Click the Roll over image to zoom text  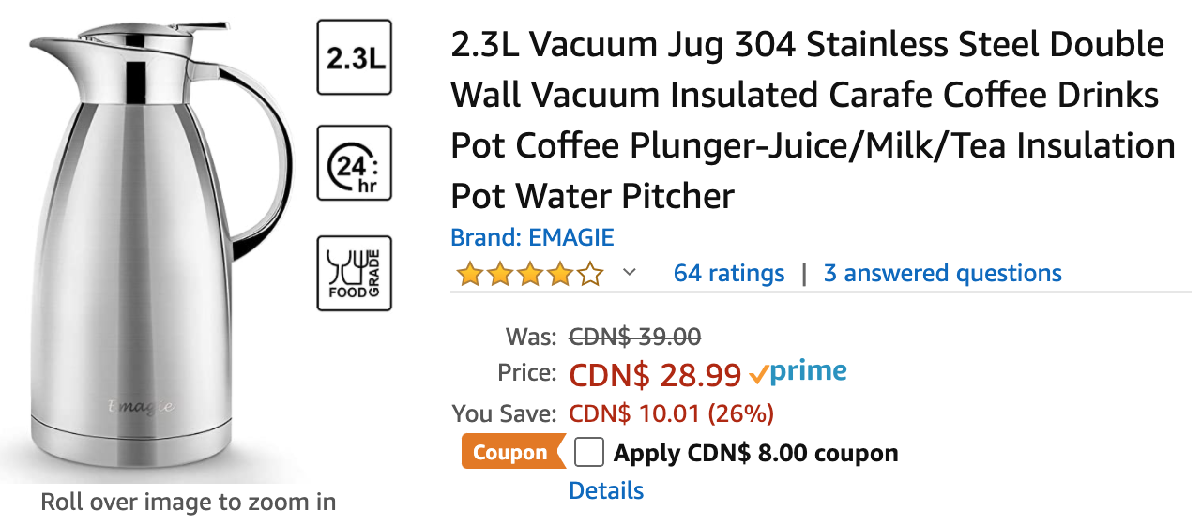188,502
